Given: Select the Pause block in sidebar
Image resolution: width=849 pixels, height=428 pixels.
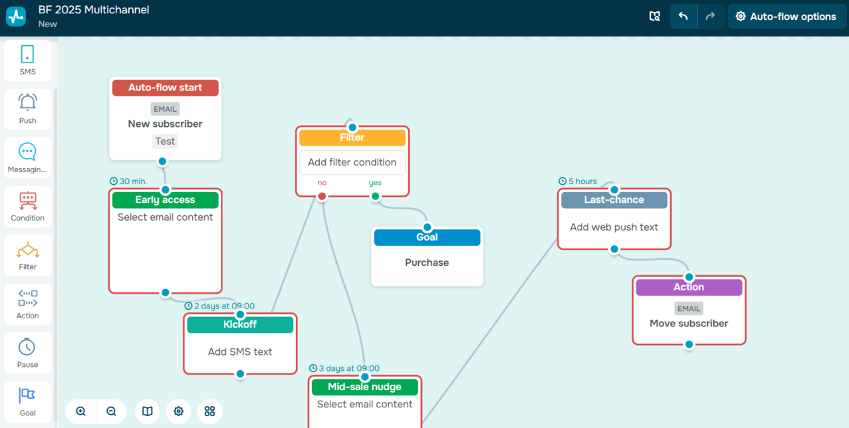Looking at the screenshot, I should tap(27, 353).
